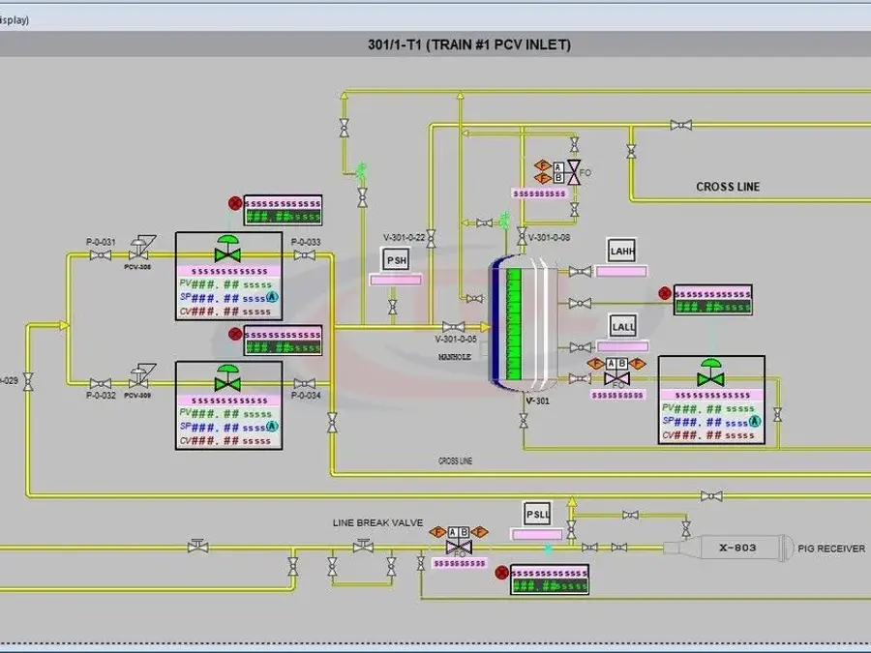The image size is (871, 653).
Task: Select the LINE BREAK VALVE label
Action: pos(377,522)
